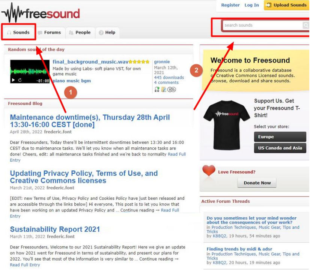The image size is (310, 270).
Task: Click the Freesound logo
Action: (x=41, y=12)
